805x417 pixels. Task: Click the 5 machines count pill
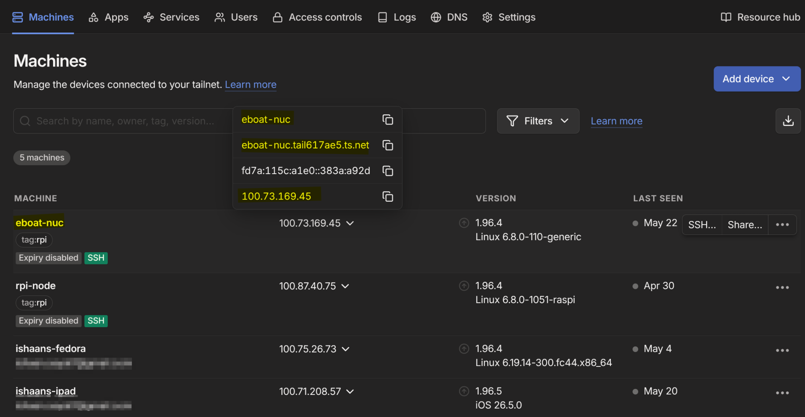tap(42, 158)
